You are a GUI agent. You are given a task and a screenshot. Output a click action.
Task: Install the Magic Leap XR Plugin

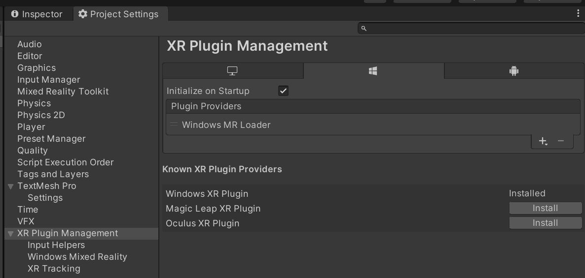[x=546, y=208]
